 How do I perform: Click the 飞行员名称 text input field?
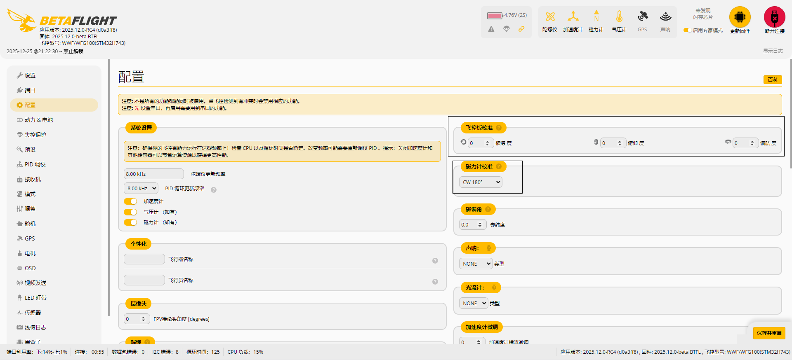tap(144, 280)
